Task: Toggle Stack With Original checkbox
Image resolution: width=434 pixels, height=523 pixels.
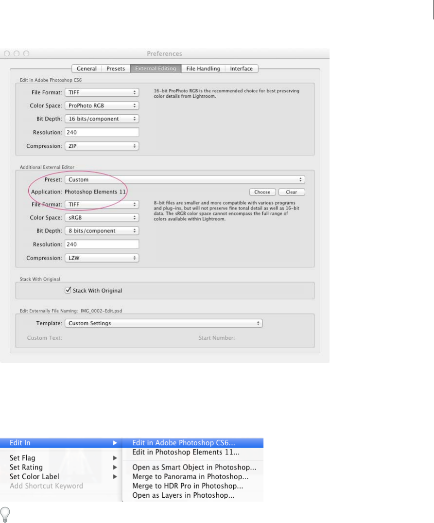Action: pyautogui.click(x=68, y=290)
